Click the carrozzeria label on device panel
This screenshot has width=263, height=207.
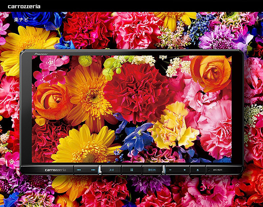(55, 170)
